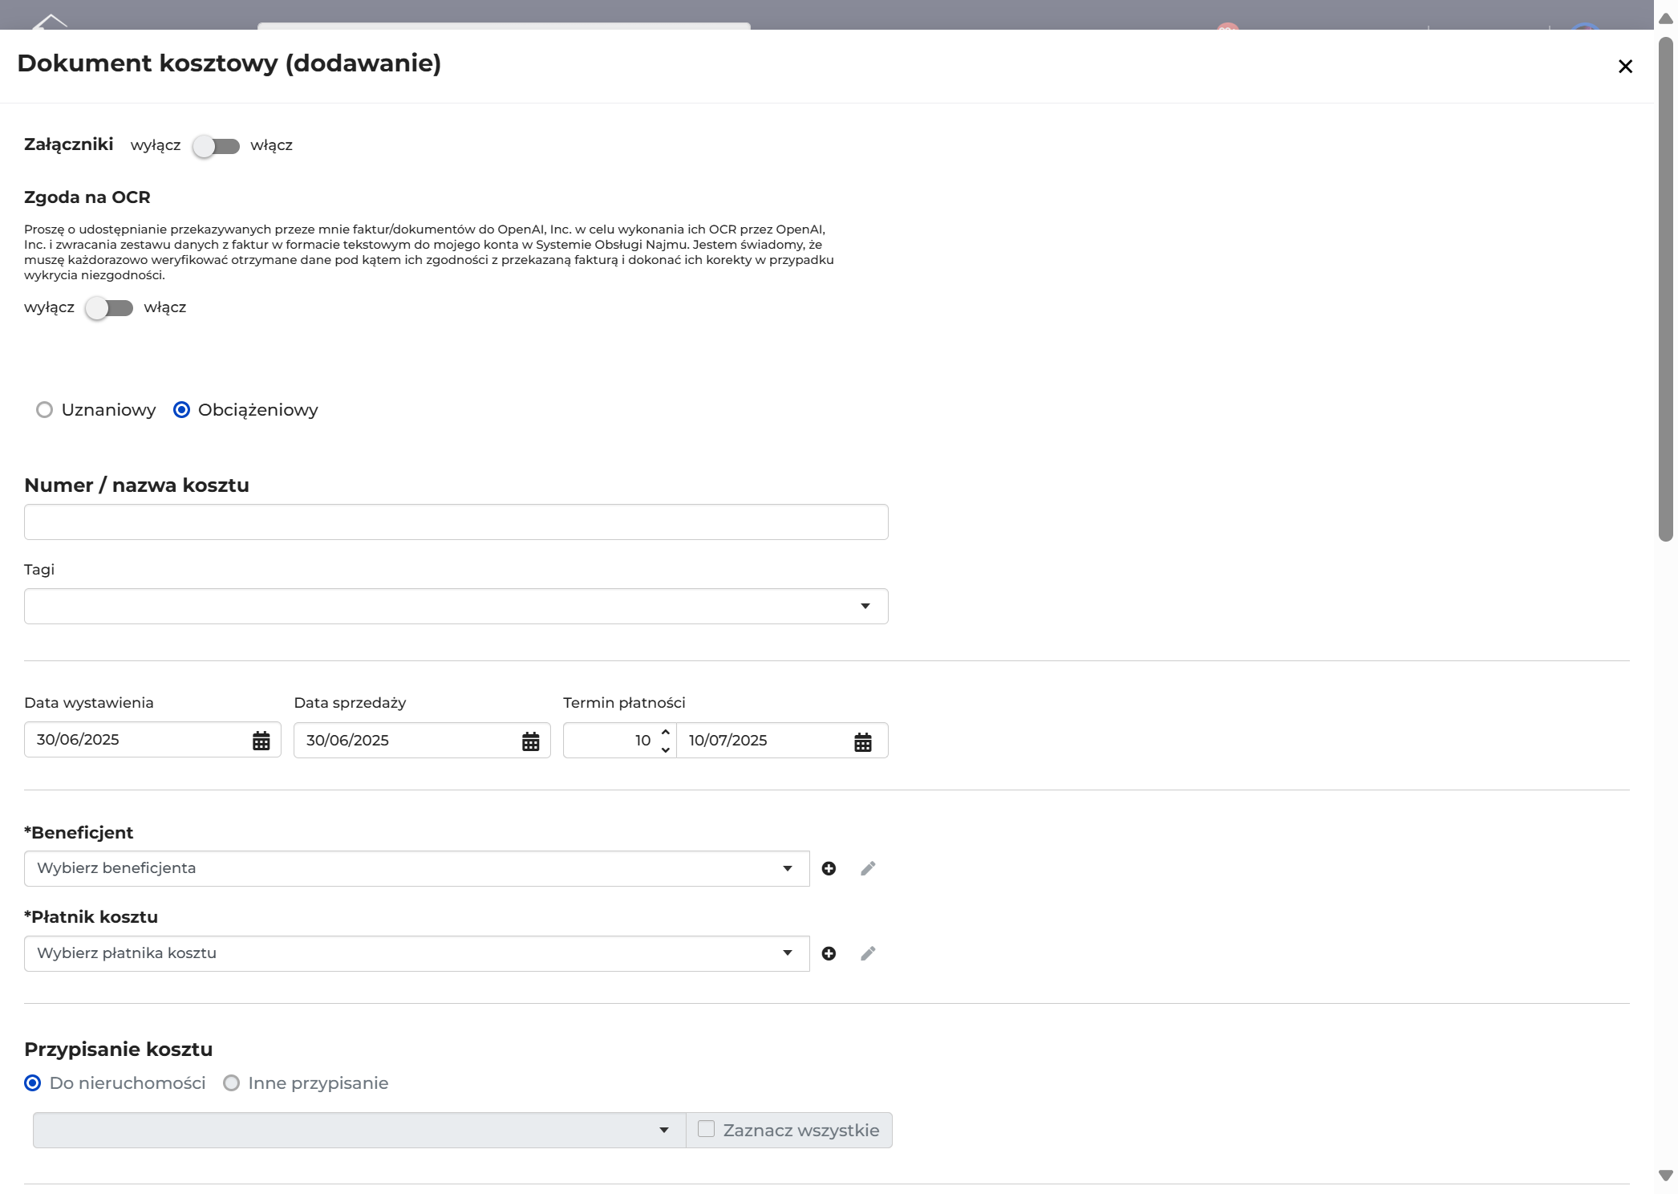Viewport: 1678px width, 1194px height.
Task: Open the Tagi dropdown
Action: (456, 606)
